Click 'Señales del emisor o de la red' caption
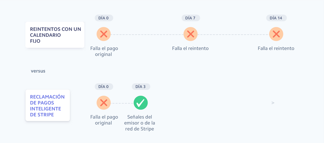Viewport: 324px width, 143px height. (x=140, y=123)
